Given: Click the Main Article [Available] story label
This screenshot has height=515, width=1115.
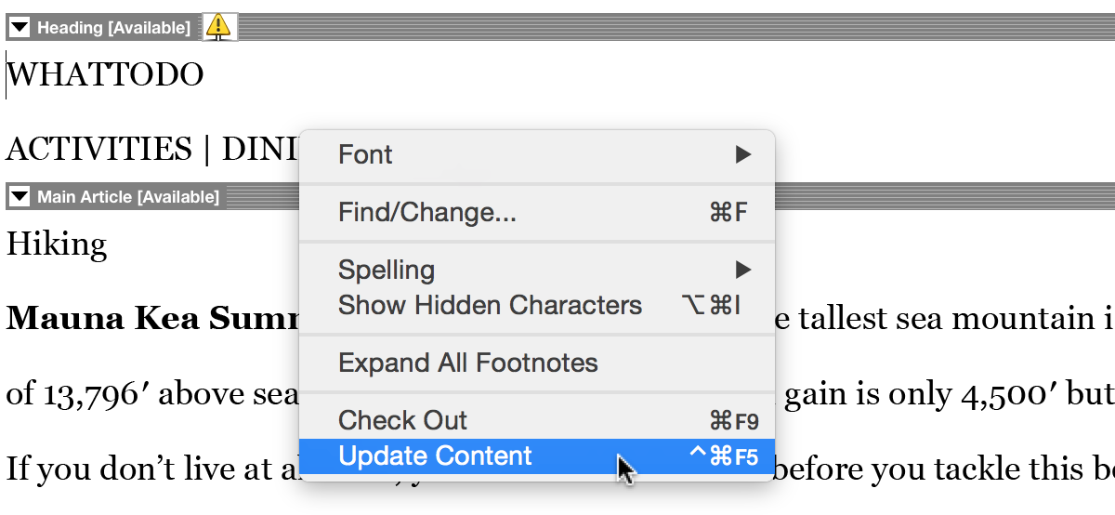Looking at the screenshot, I should tap(128, 196).
